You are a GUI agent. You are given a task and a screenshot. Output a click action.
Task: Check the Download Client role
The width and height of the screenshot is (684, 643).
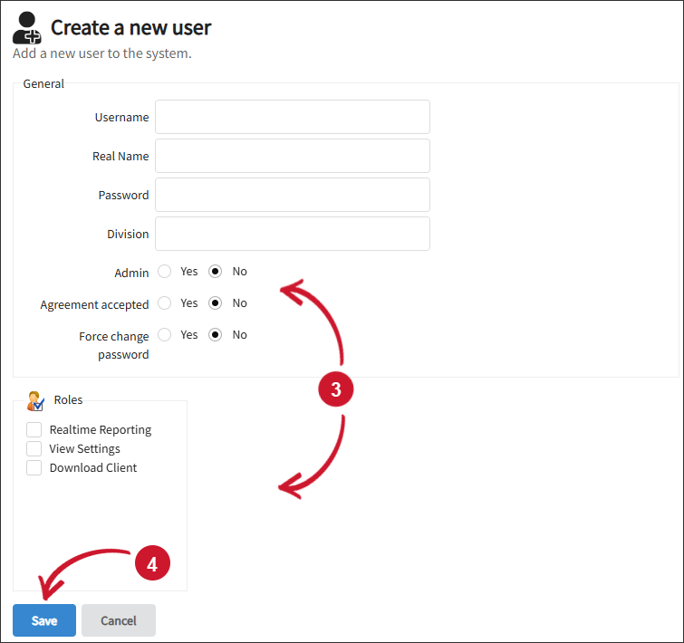34,467
